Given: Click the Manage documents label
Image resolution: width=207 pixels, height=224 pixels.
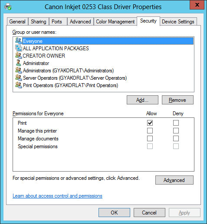Looking at the screenshot, I should (38, 139).
